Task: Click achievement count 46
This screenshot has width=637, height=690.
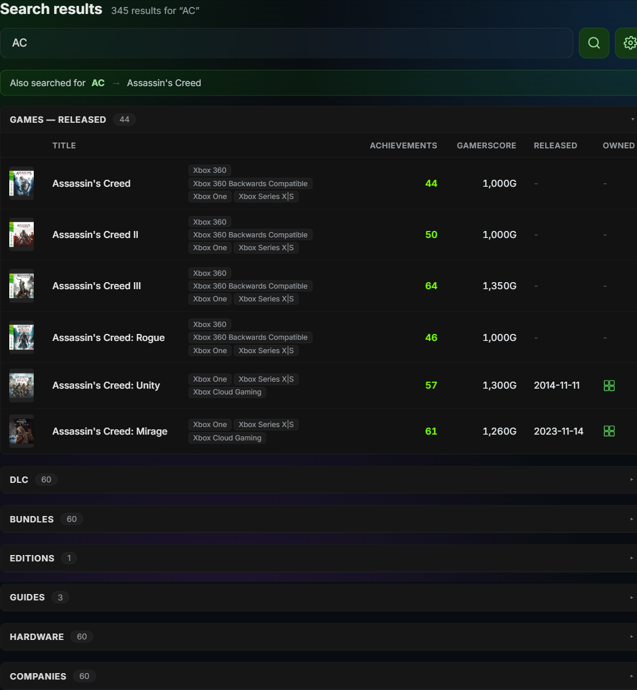Action: point(431,337)
